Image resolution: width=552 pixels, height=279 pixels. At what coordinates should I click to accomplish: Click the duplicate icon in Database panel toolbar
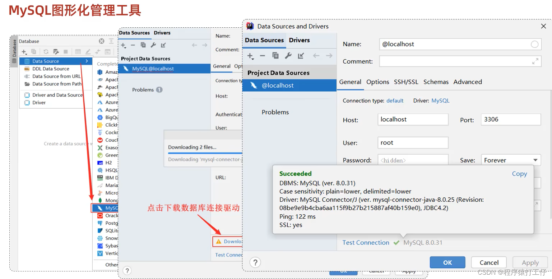[34, 52]
